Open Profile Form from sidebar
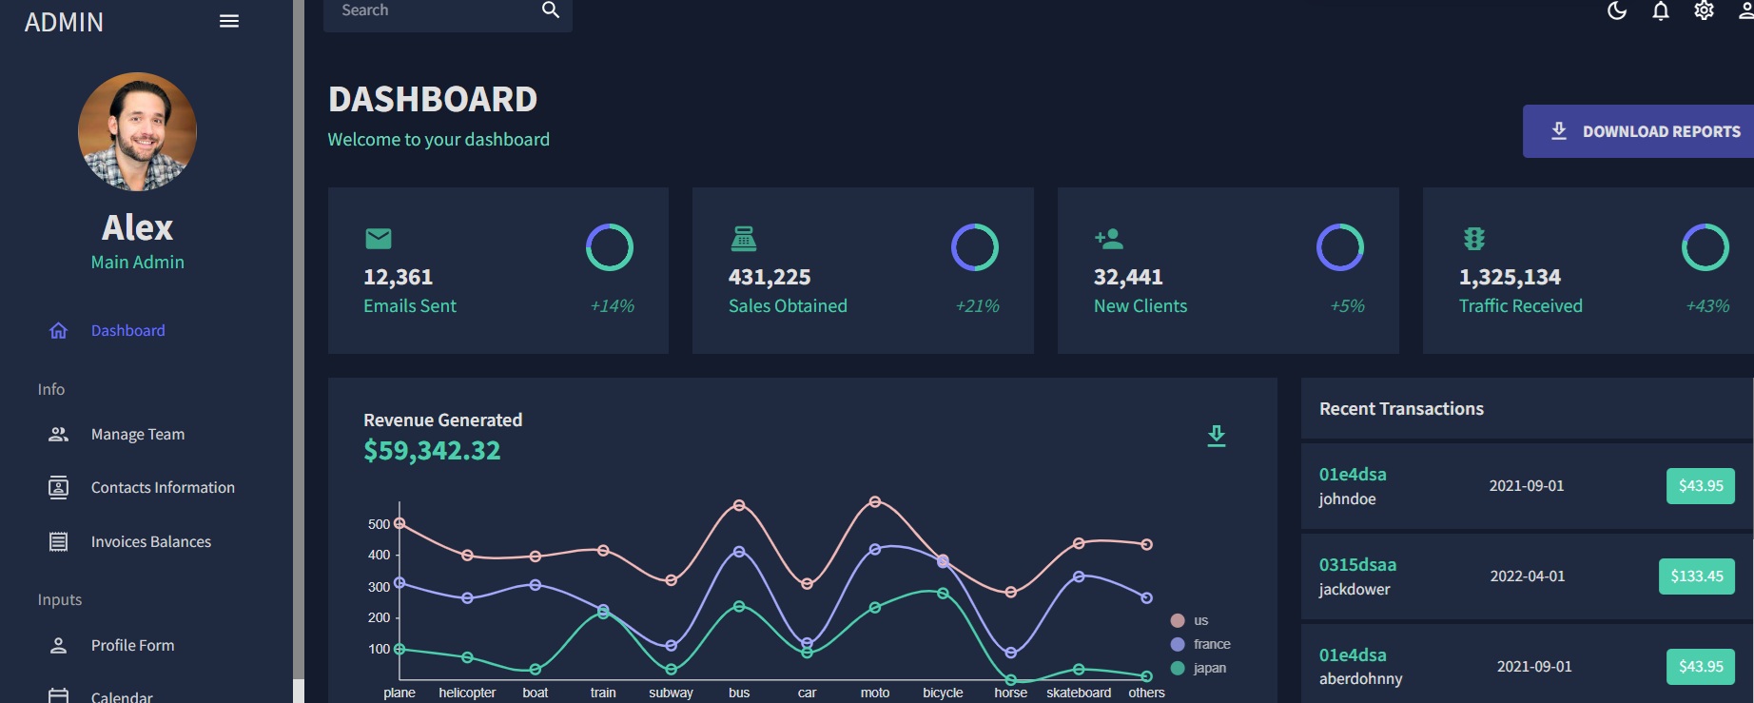 (x=132, y=645)
